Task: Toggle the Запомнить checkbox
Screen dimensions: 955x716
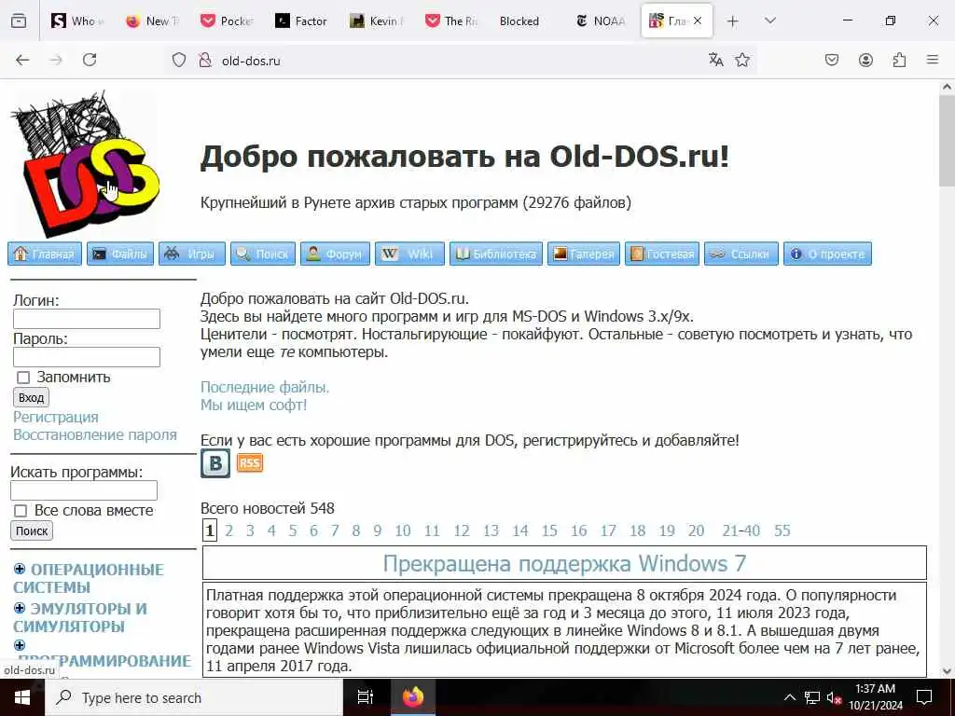Action: pos(23,378)
